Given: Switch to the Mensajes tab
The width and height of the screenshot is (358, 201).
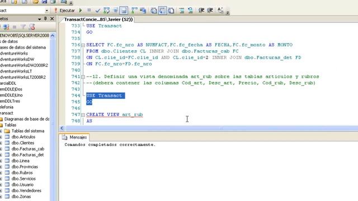Looking at the screenshot, I should [x=74, y=137].
